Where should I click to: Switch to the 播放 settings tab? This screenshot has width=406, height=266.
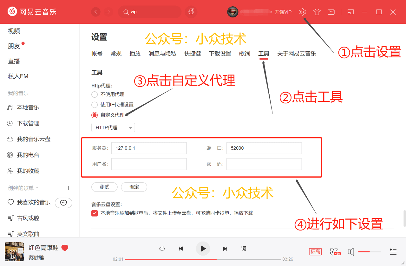[135, 54]
